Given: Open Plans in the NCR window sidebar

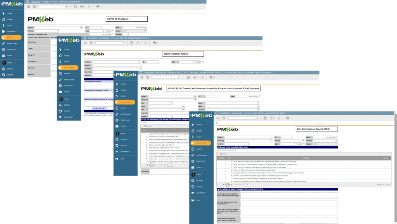Looking at the screenshot, I should click(199, 125).
